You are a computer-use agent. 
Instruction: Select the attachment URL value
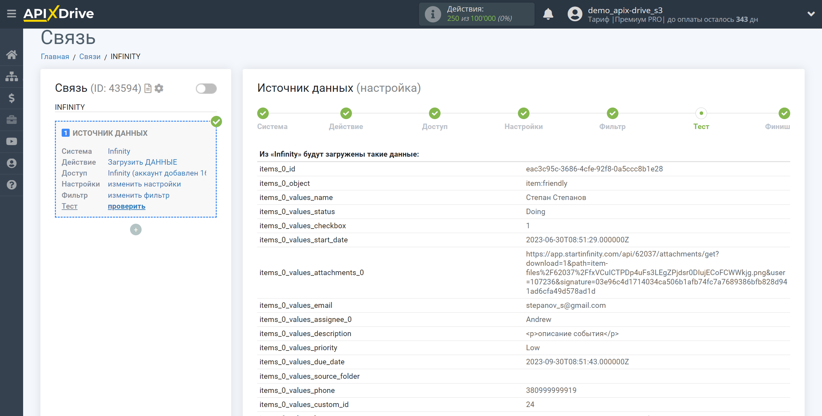(x=657, y=273)
